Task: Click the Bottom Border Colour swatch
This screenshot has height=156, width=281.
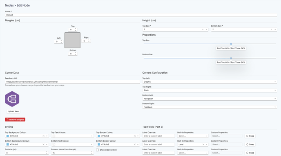Action: click(99, 144)
